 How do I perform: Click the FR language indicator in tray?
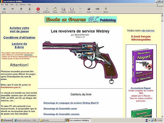(147, 120)
